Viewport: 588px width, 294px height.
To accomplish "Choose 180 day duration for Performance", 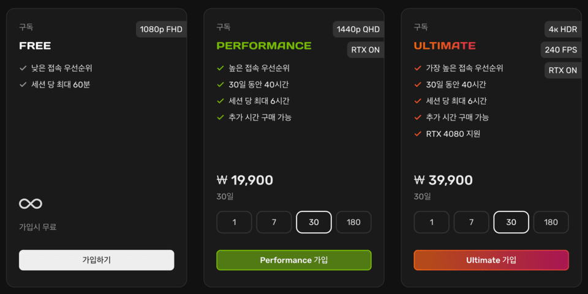I will tap(353, 222).
